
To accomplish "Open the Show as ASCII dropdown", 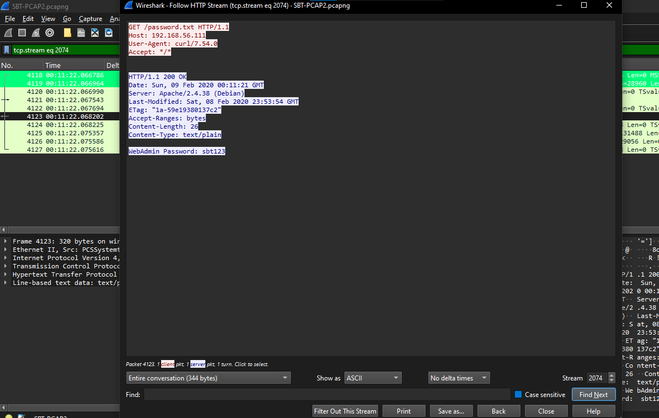I will [373, 378].
